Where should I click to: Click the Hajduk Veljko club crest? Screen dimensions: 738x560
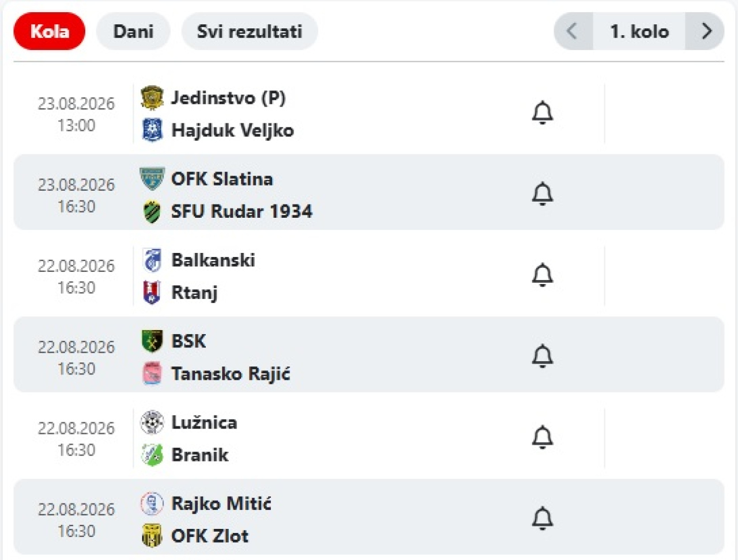tap(152, 130)
